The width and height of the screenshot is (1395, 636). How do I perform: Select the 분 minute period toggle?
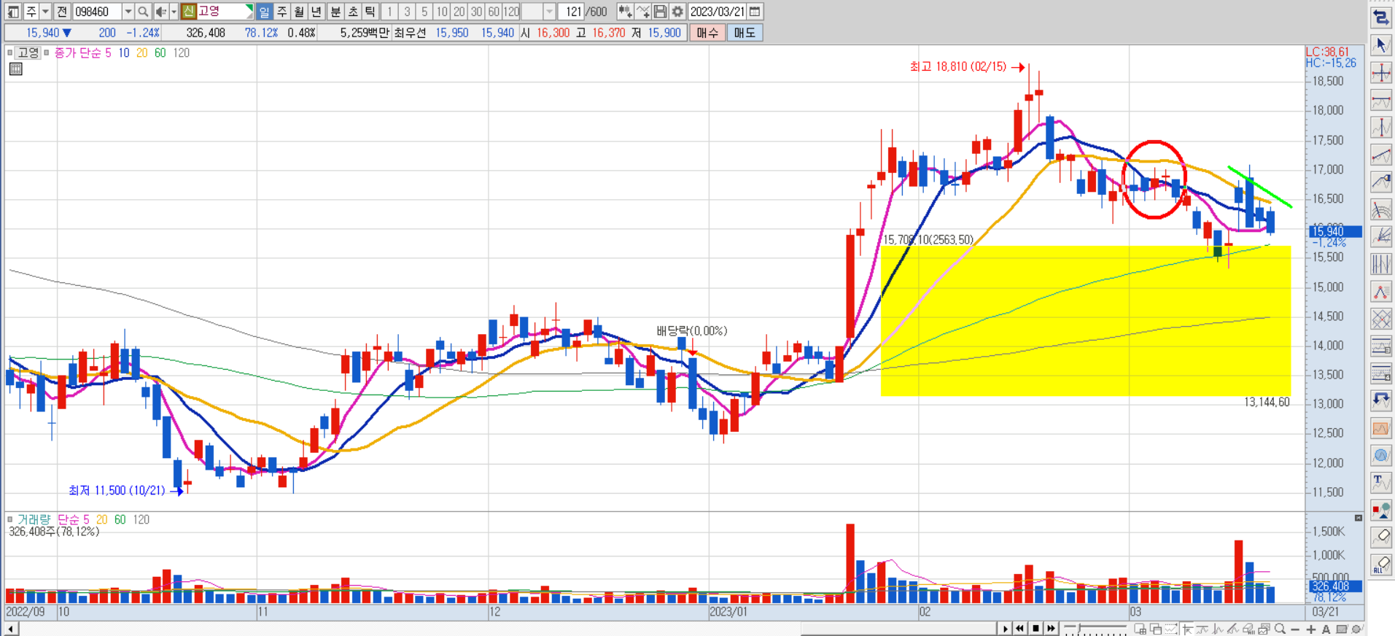point(335,12)
